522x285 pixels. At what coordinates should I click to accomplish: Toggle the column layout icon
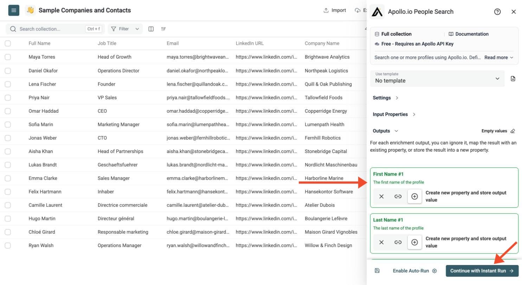tap(151, 29)
